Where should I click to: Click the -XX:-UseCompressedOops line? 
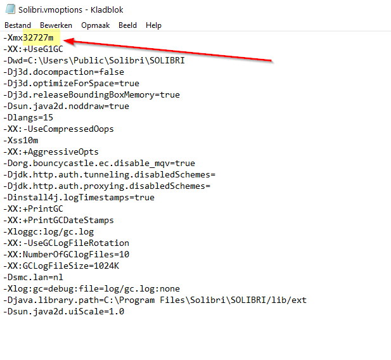click(58, 129)
